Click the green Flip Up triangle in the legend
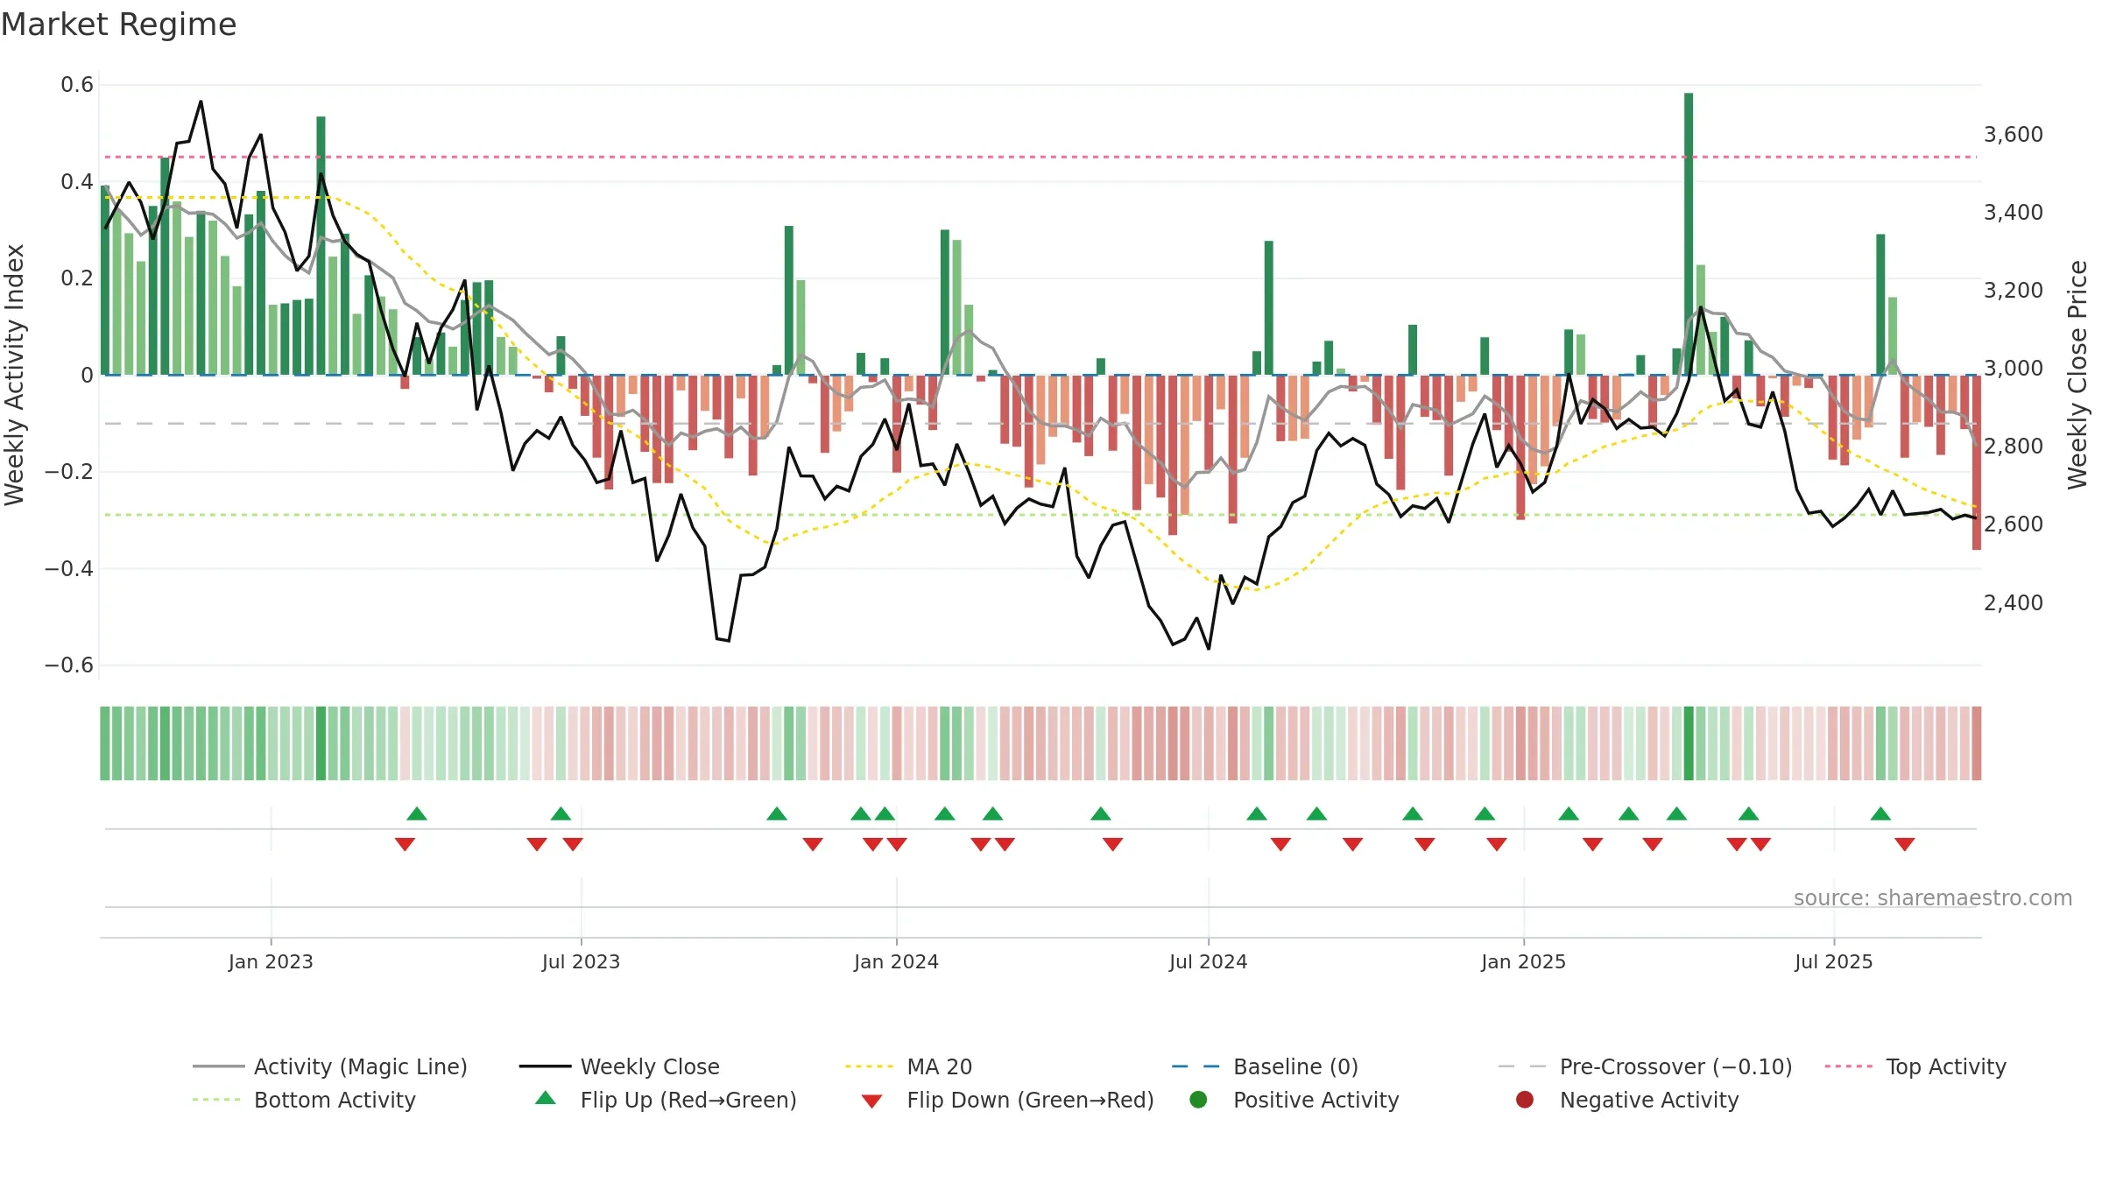Screen dimensions: 2102x1182 (x=546, y=1098)
